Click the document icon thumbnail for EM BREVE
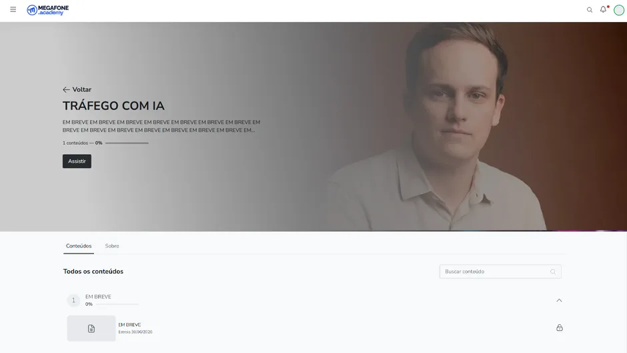Image resolution: width=627 pixels, height=353 pixels. [91, 328]
